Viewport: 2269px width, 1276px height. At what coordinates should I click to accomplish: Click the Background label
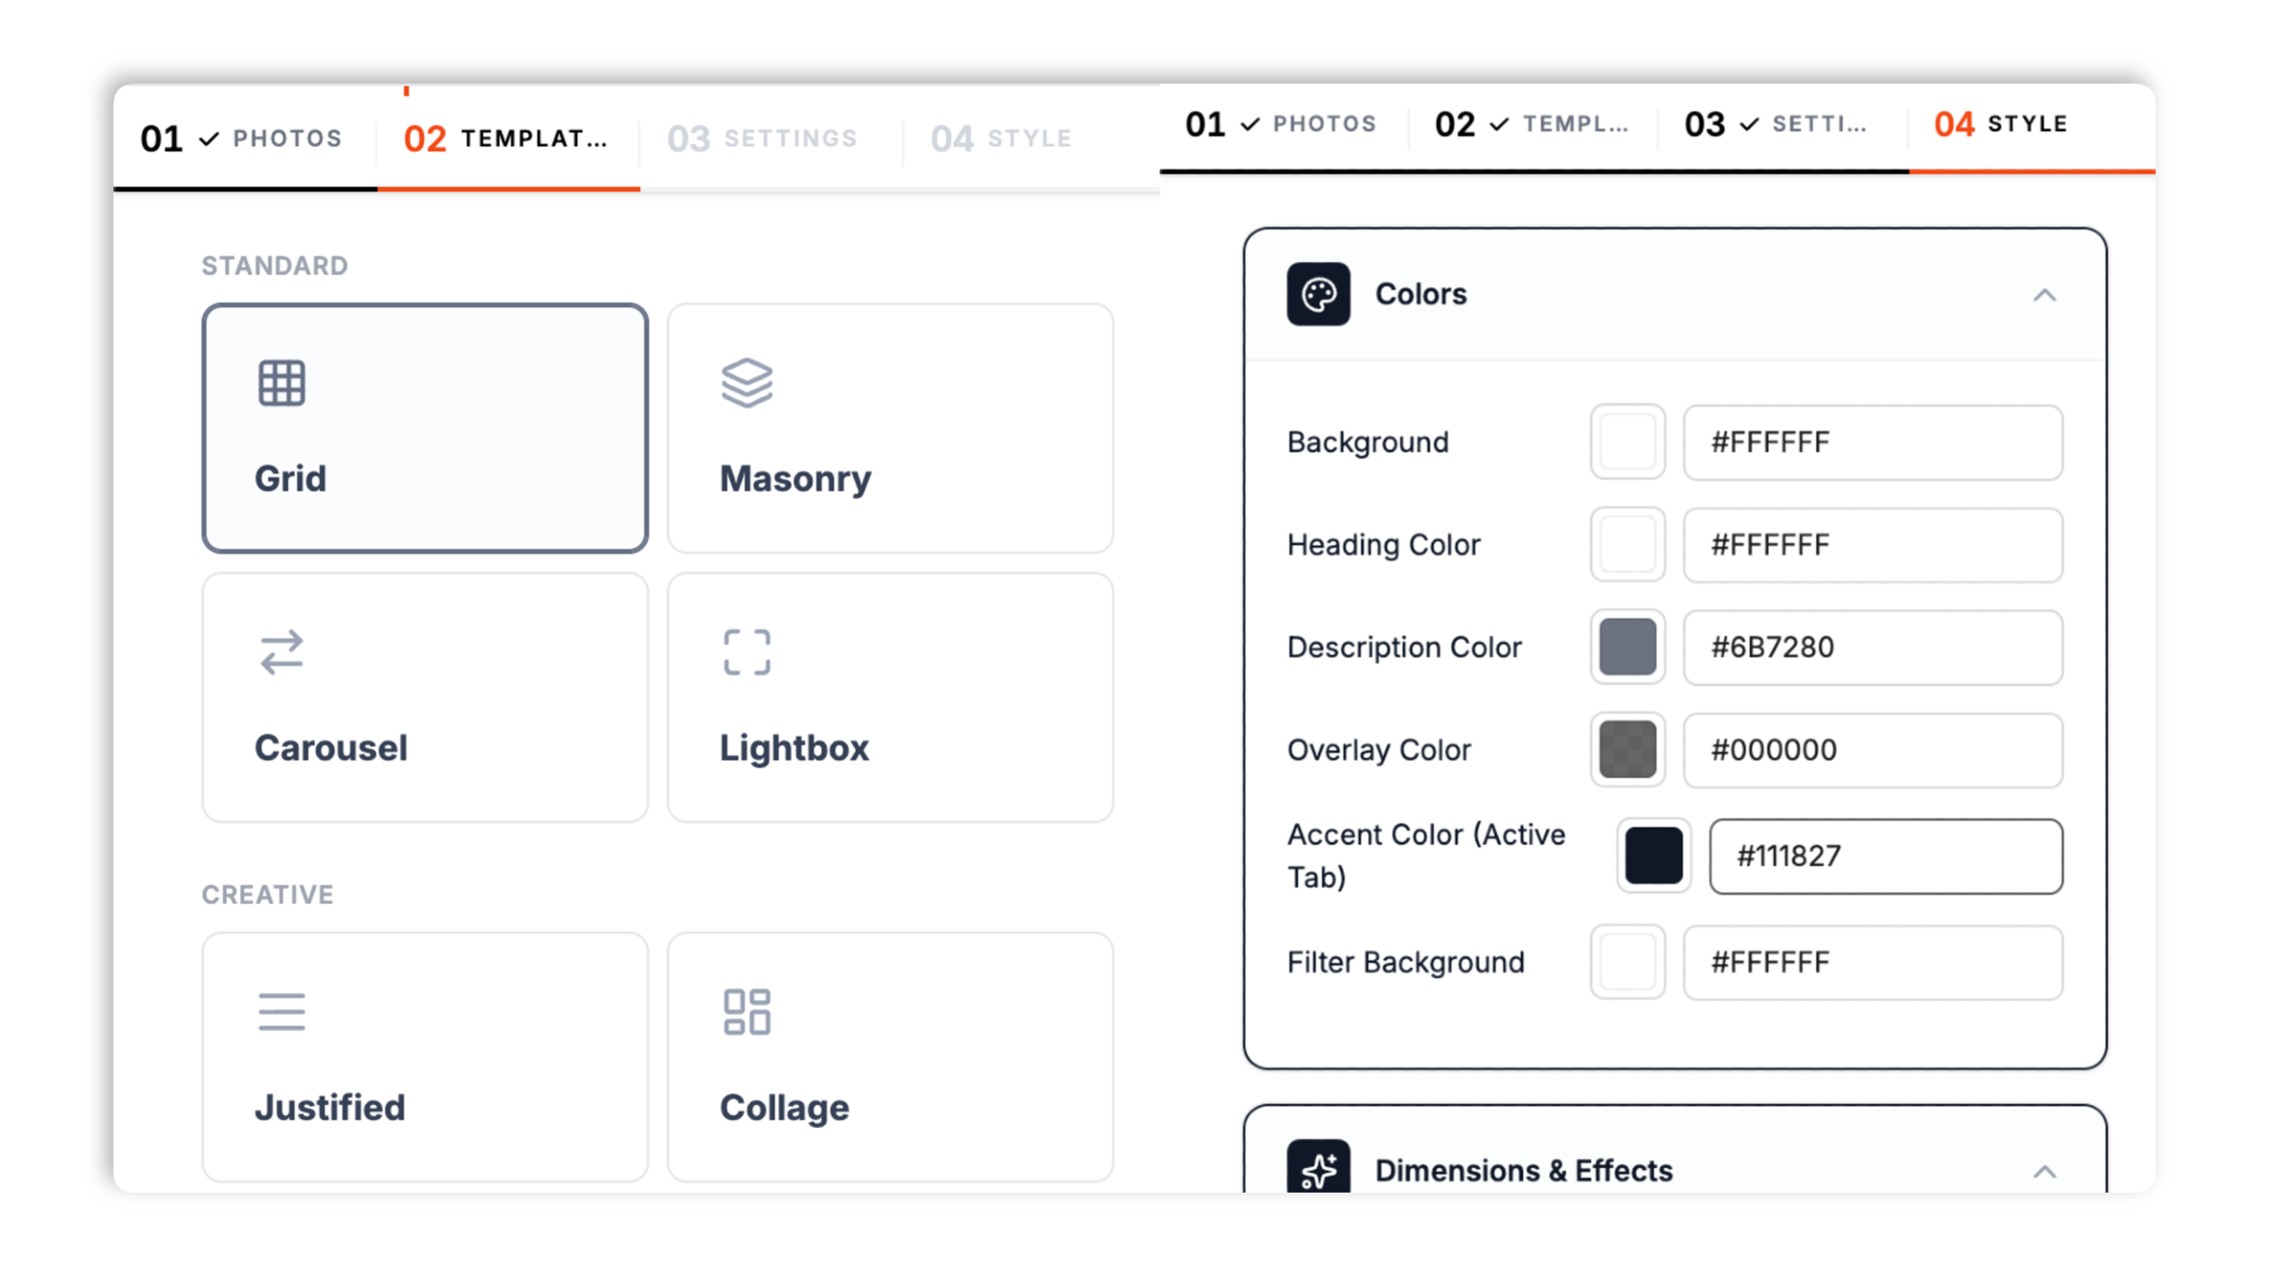point(1367,442)
